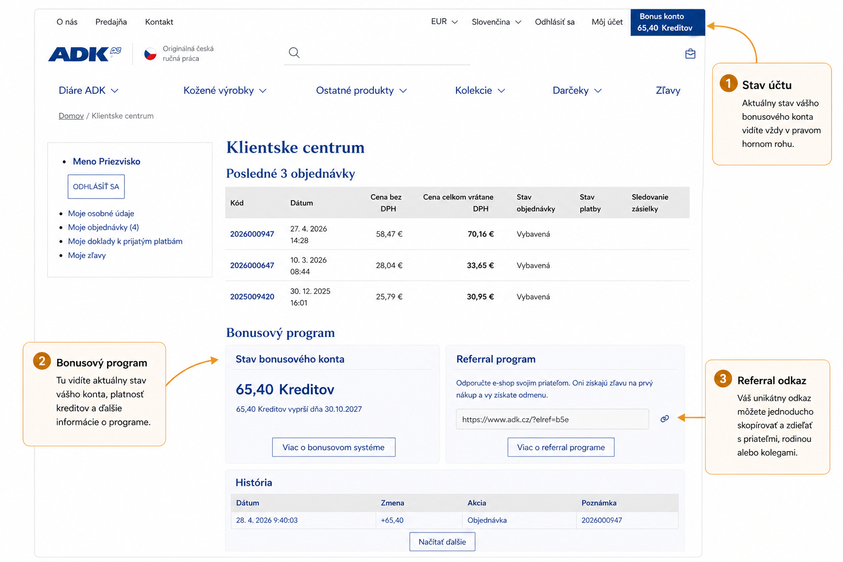
Task: Expand the Kolekcie menu
Action: 480,91
